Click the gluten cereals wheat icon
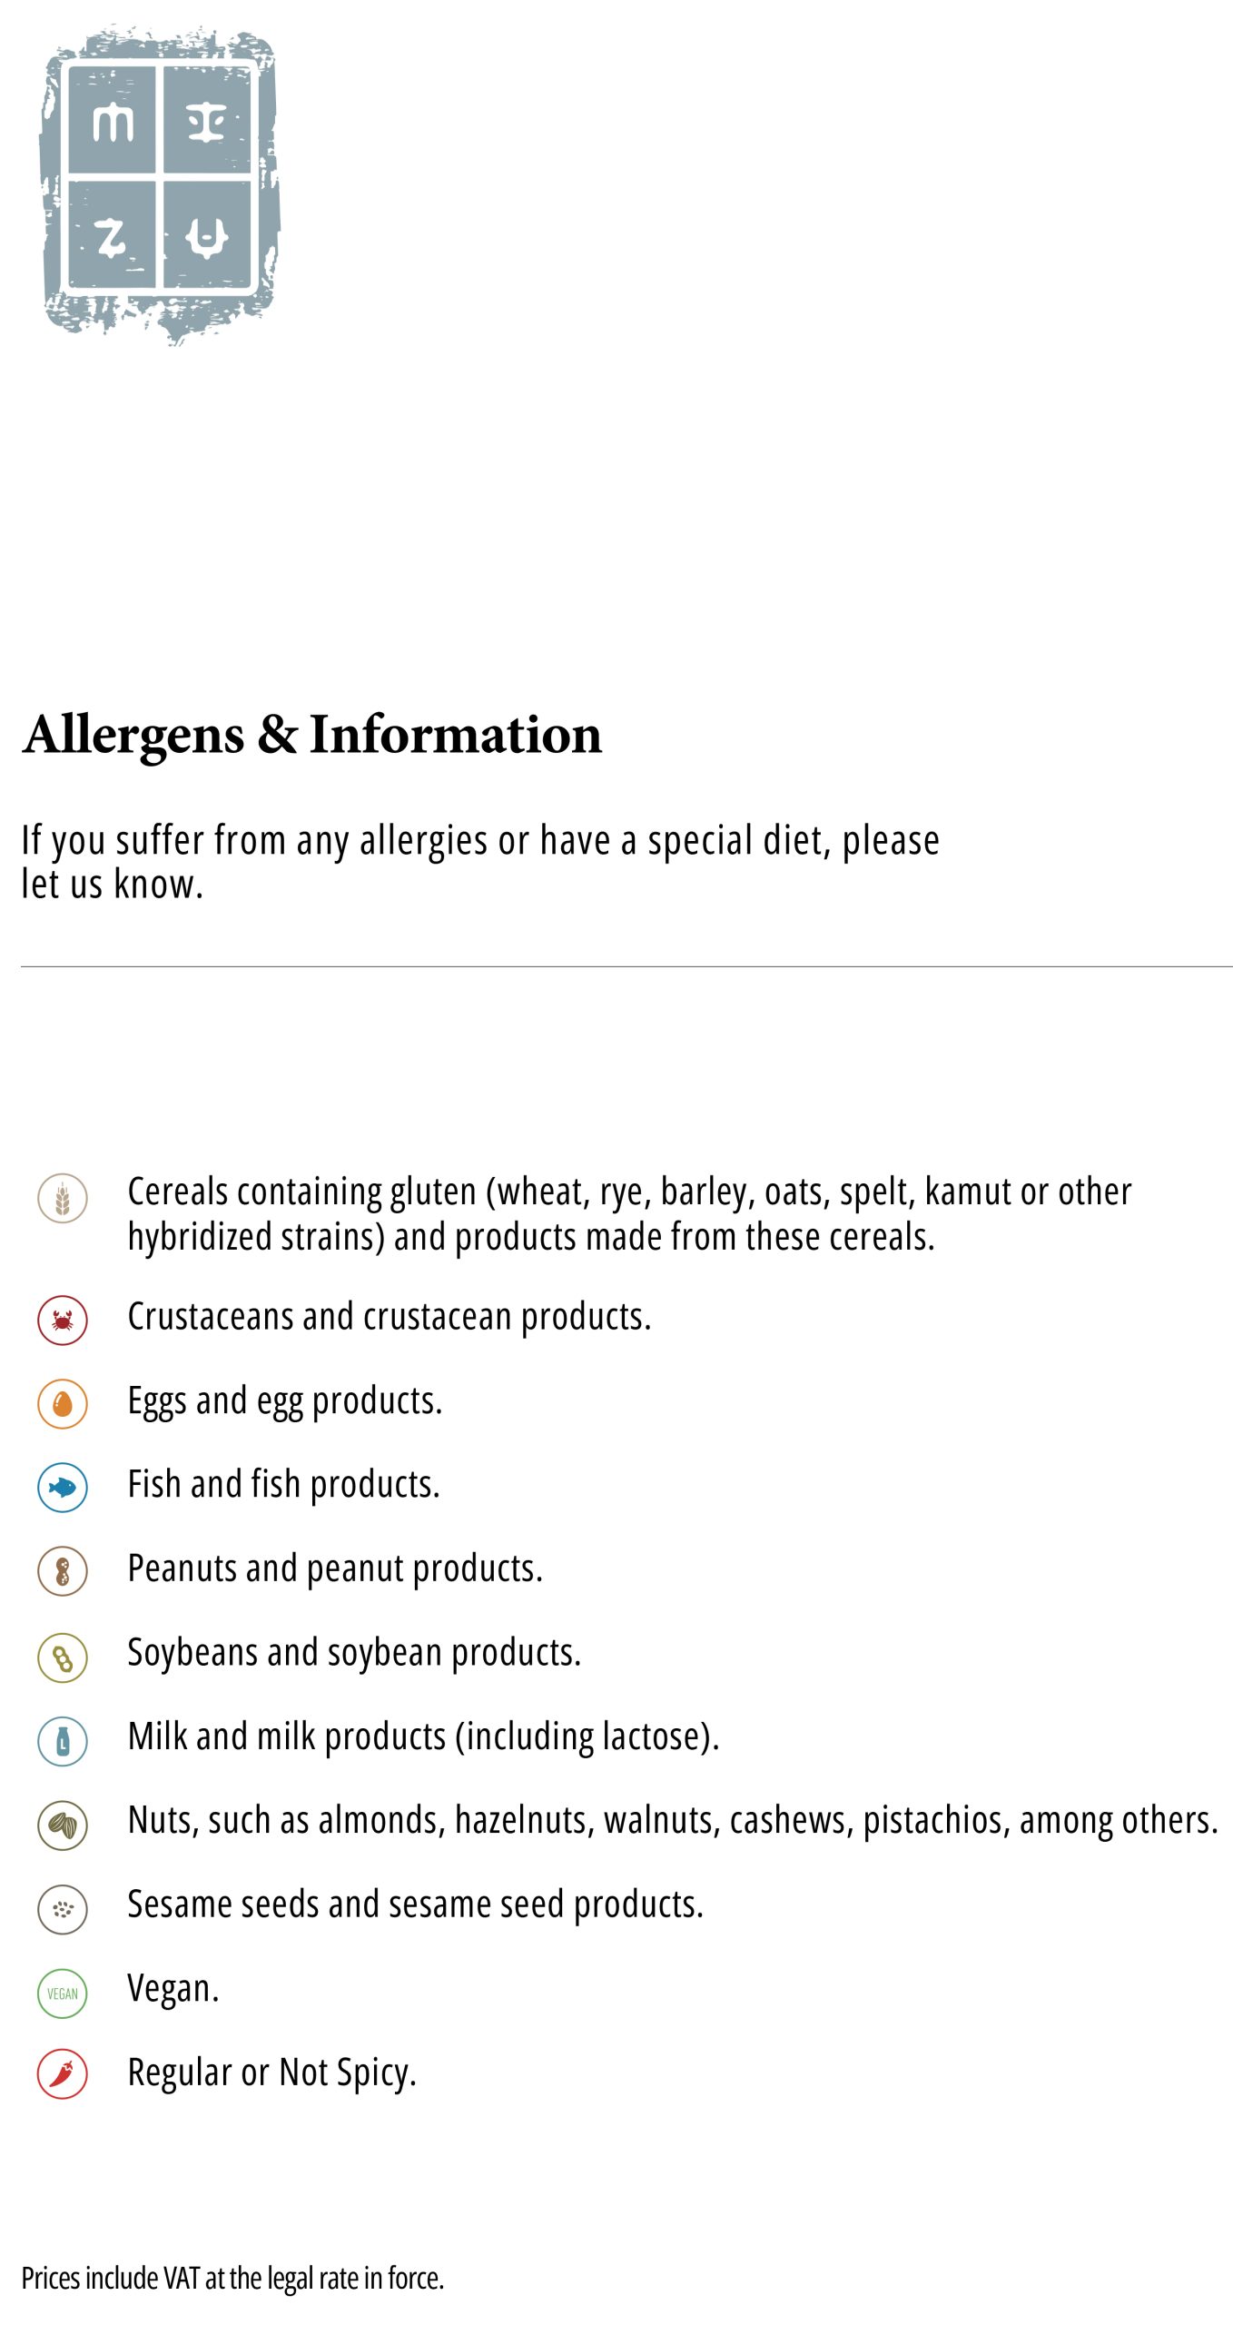Image resolution: width=1233 pixels, height=2325 pixels. pos(63,1198)
